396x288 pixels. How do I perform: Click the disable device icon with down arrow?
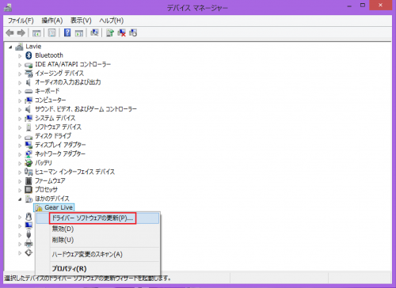pos(133,32)
